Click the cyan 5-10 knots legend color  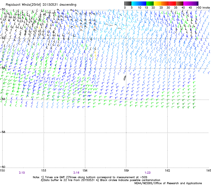click(x=135, y=3)
